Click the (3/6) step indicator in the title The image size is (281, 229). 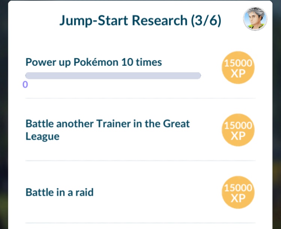[206, 21]
